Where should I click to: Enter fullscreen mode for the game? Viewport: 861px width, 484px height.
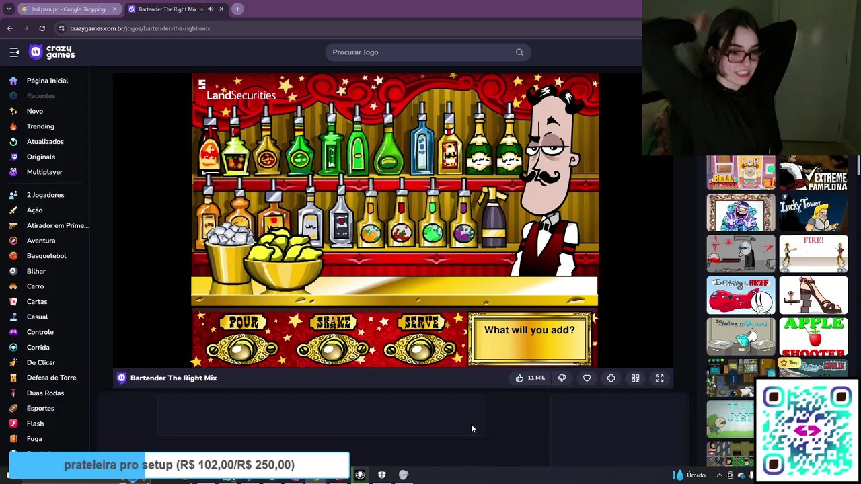tap(659, 378)
